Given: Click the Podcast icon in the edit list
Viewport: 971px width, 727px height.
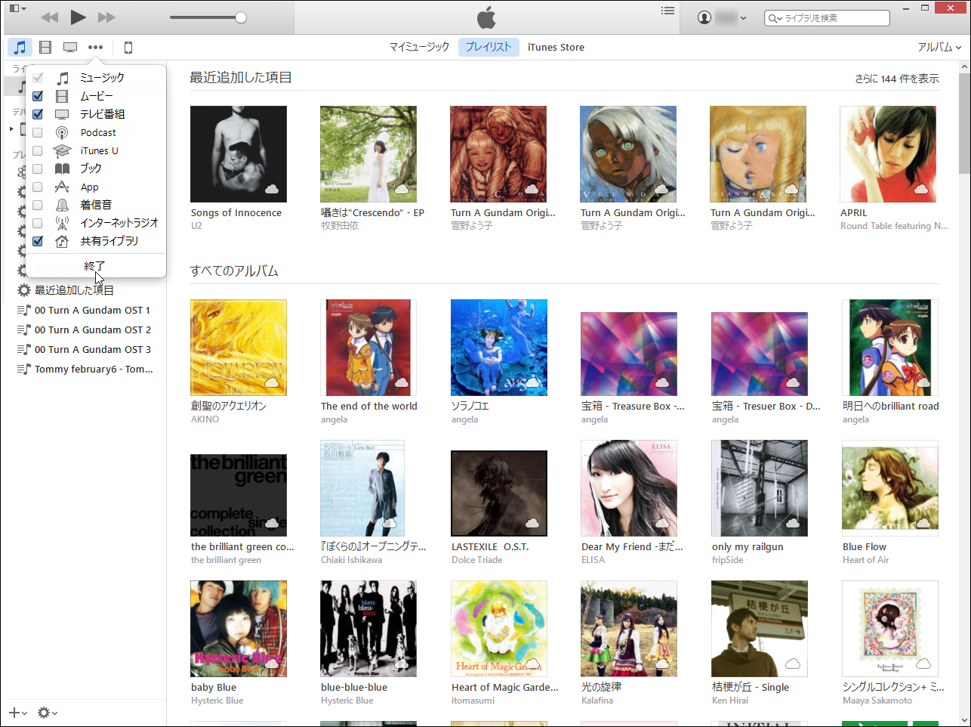Looking at the screenshot, I should [63, 132].
